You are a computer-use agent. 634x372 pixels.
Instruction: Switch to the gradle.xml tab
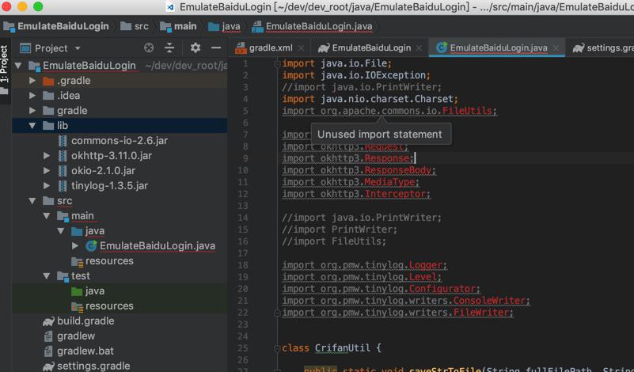point(271,48)
